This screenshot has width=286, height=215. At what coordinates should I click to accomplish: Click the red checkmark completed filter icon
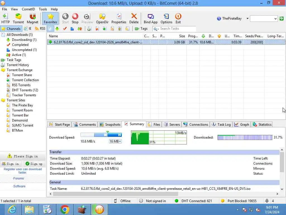(x=65, y=29)
